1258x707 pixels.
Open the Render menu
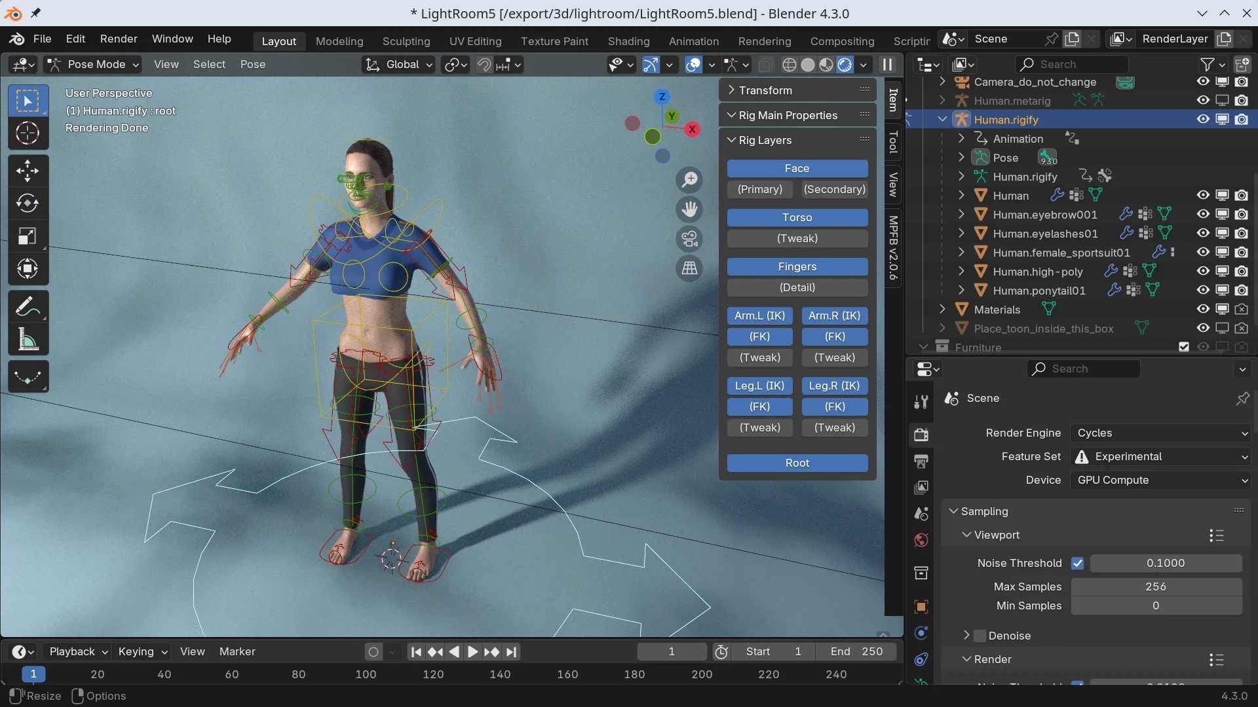click(x=119, y=39)
